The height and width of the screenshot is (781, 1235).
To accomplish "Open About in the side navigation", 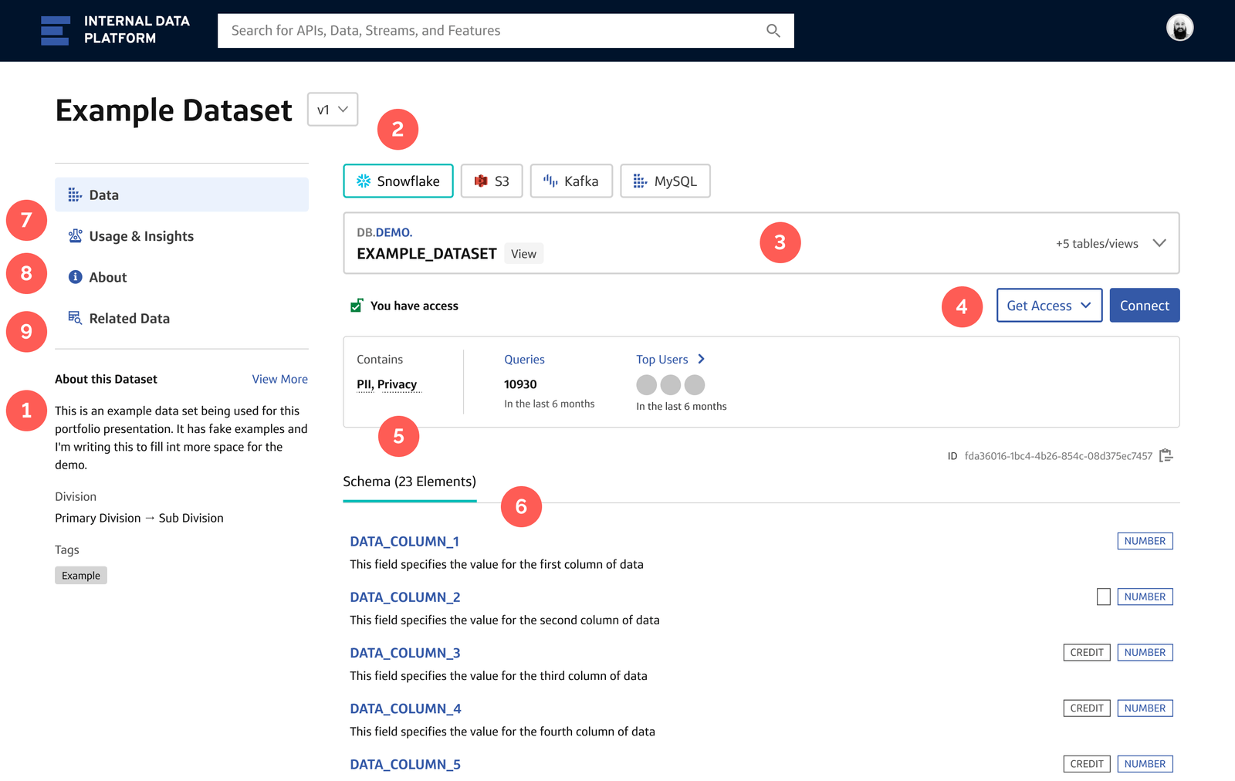I will click(181, 277).
